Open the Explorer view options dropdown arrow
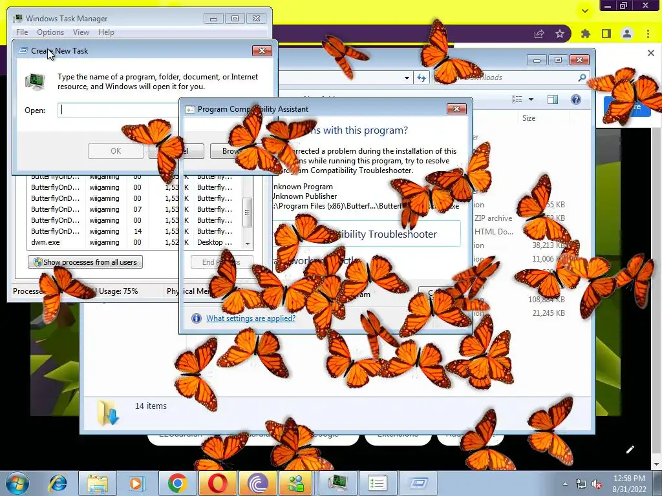 [531, 99]
